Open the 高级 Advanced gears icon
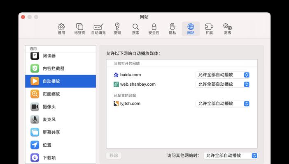 227,29
